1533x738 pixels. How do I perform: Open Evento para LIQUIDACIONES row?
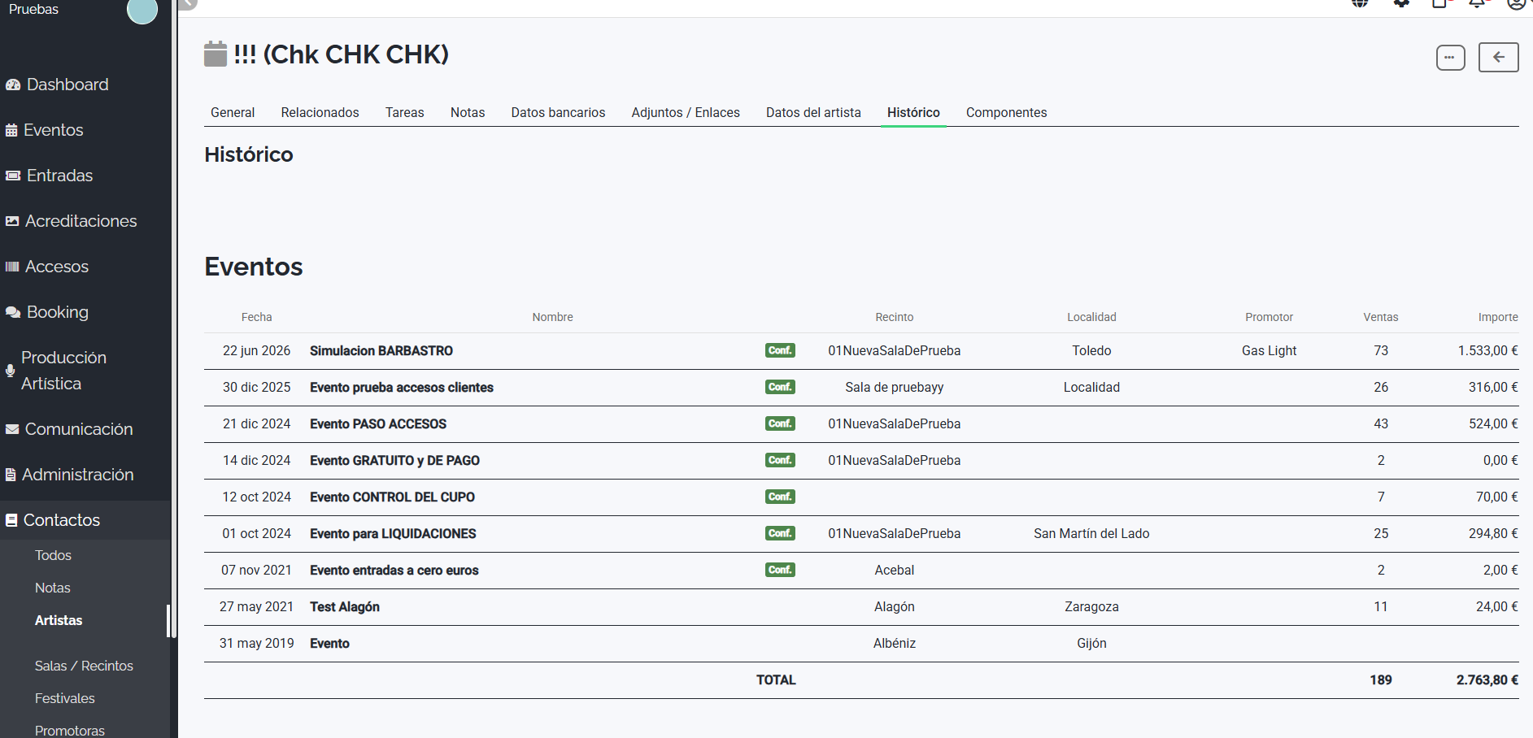coord(393,534)
